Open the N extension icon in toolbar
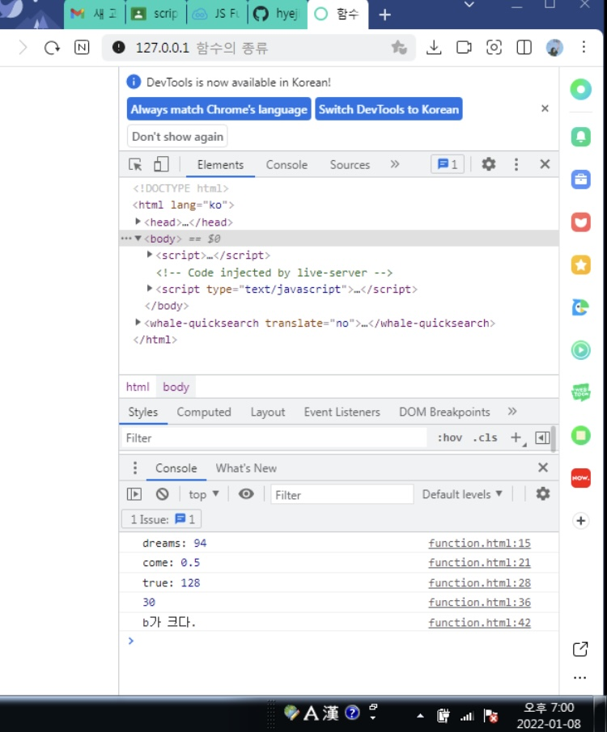 (x=82, y=47)
